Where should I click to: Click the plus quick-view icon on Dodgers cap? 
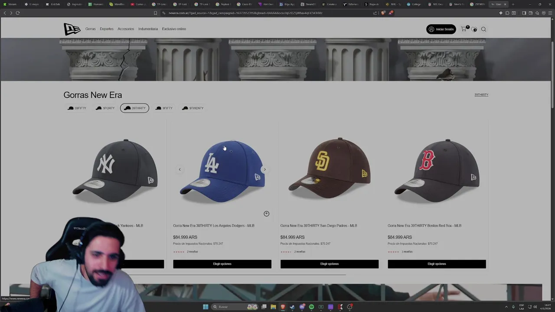(267, 214)
